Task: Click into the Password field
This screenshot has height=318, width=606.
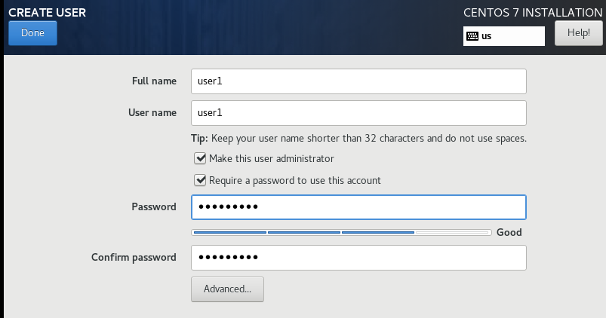Action: pos(358,207)
